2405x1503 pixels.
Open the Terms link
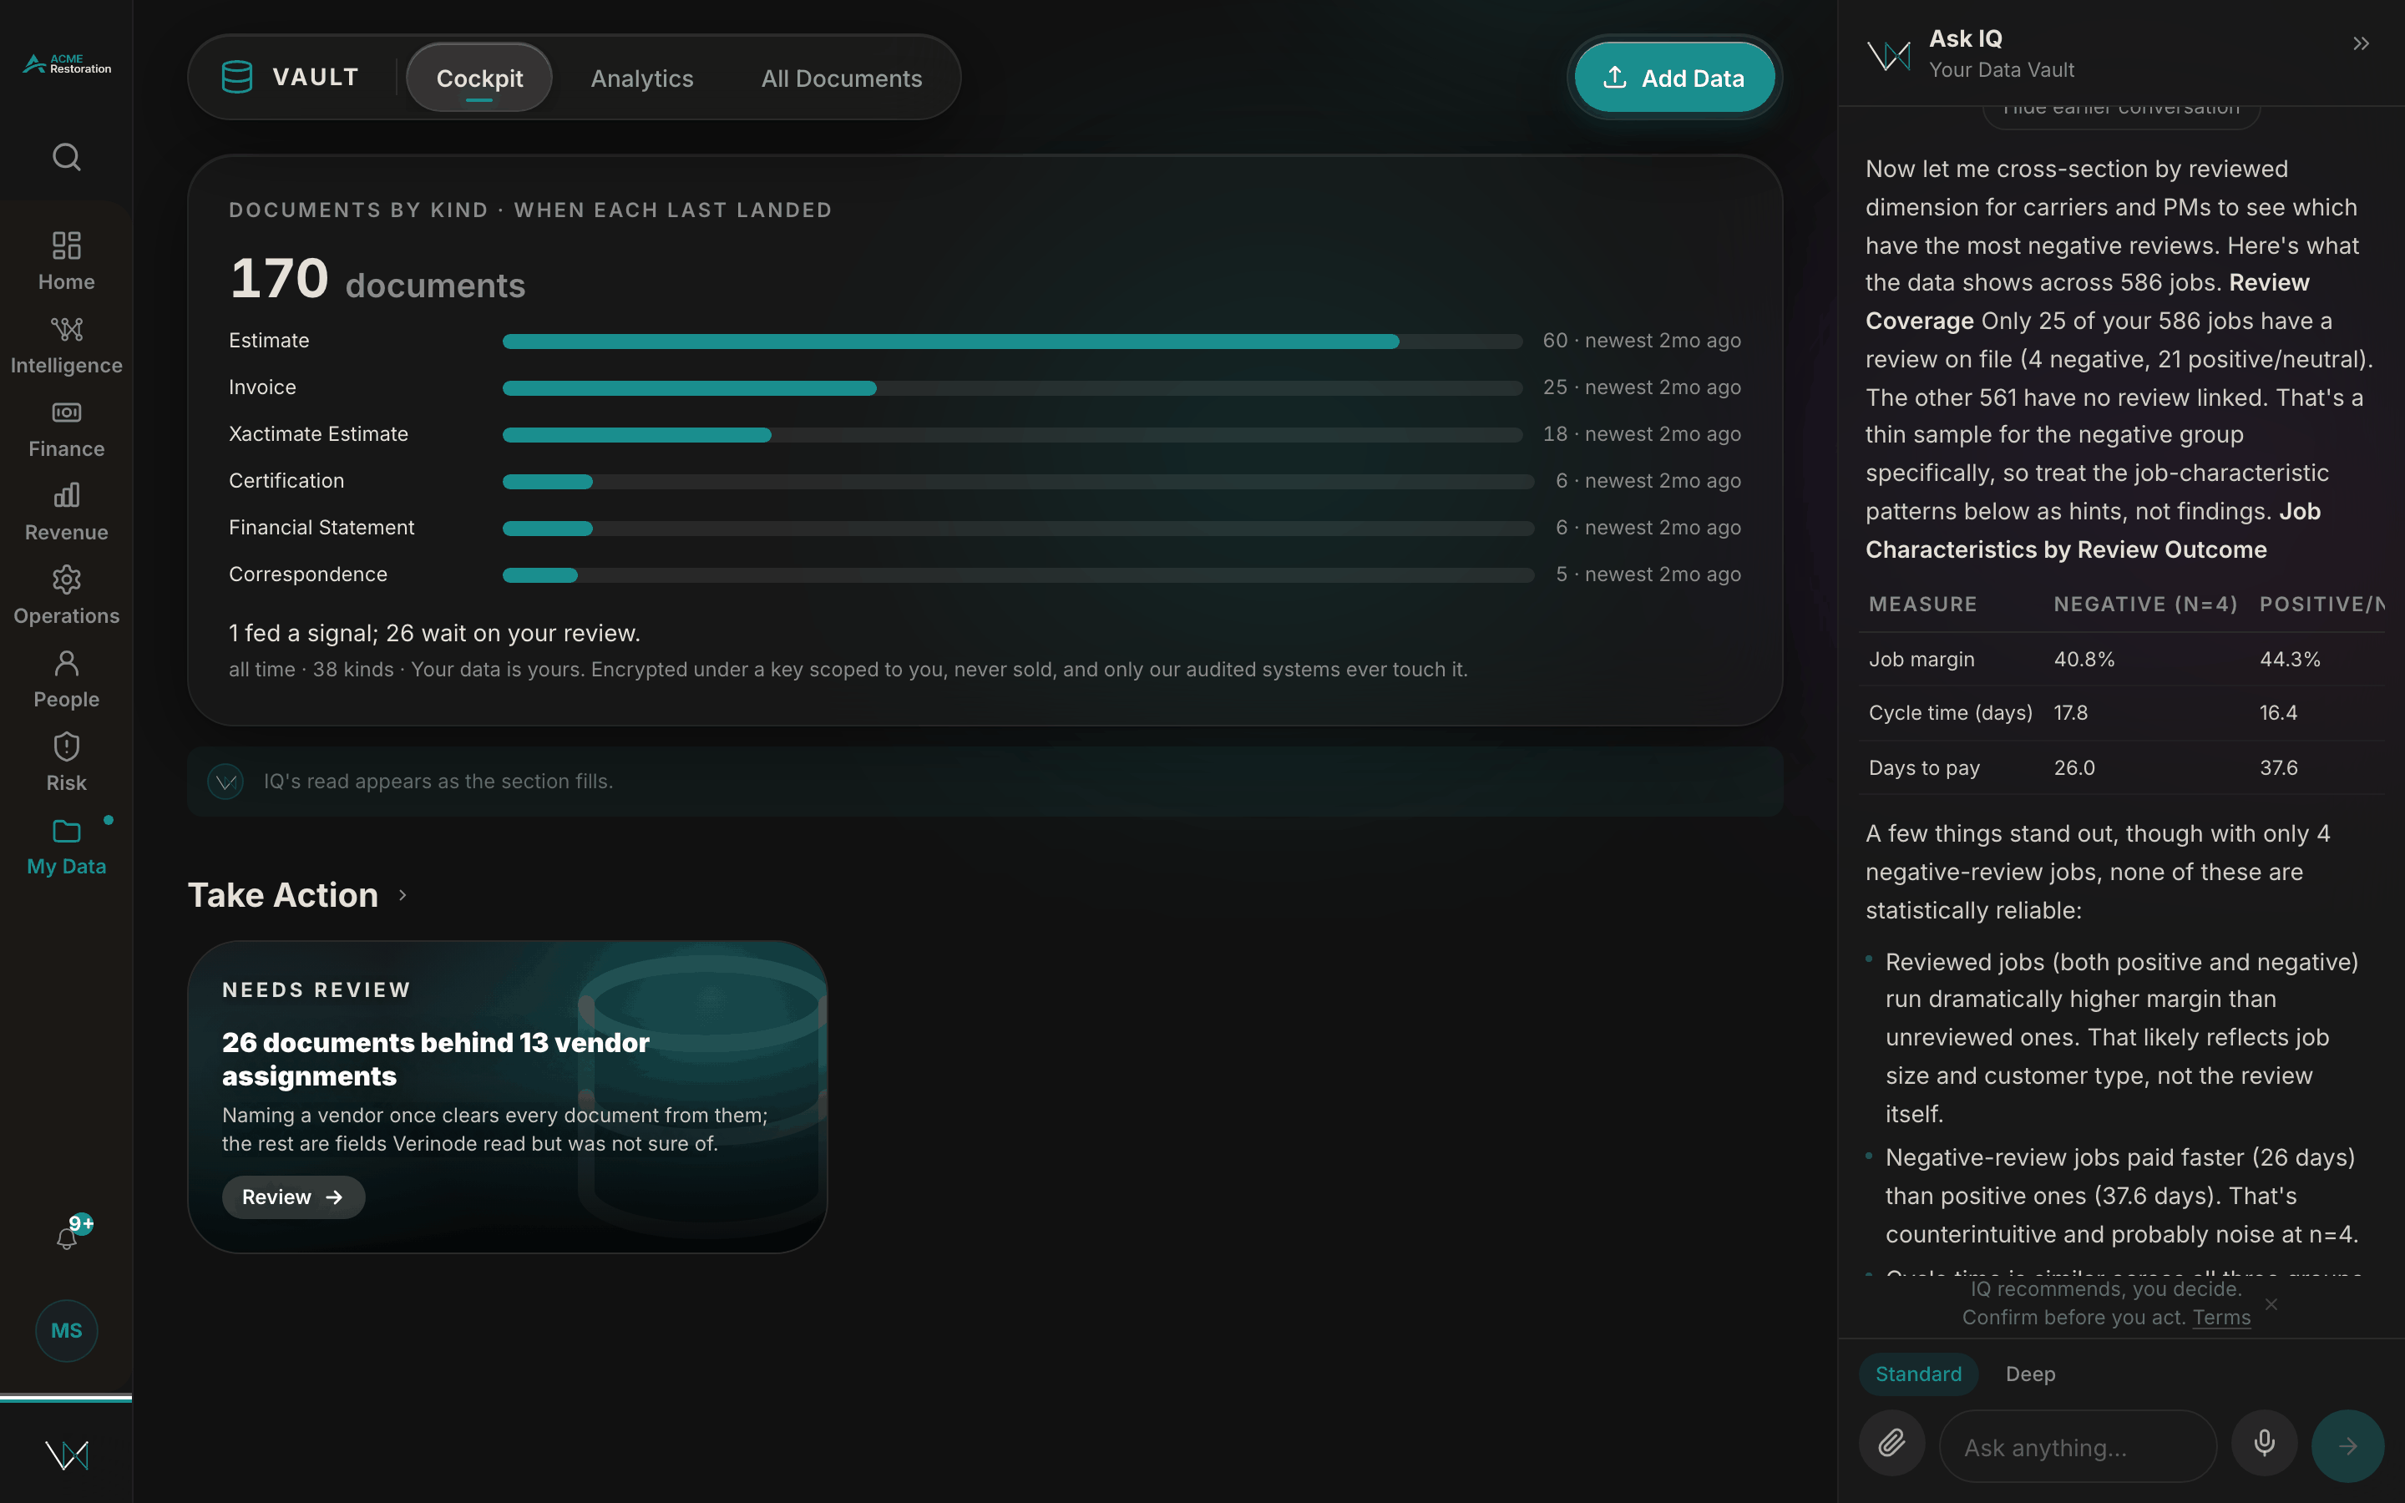(2221, 1317)
